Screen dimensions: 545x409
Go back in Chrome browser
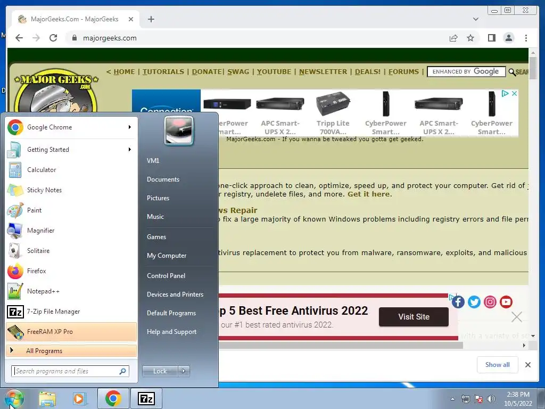point(19,38)
